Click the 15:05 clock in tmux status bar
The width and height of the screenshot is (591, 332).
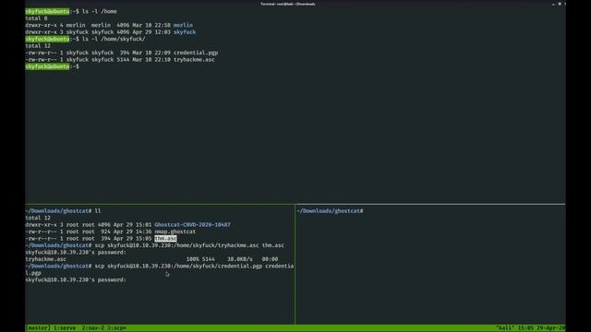click(525, 328)
